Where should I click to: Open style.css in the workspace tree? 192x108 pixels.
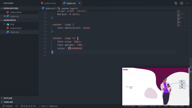14,32
